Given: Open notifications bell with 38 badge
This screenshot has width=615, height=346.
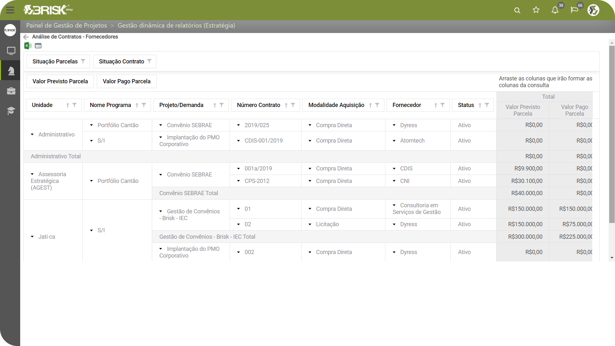Looking at the screenshot, I should click(x=555, y=10).
